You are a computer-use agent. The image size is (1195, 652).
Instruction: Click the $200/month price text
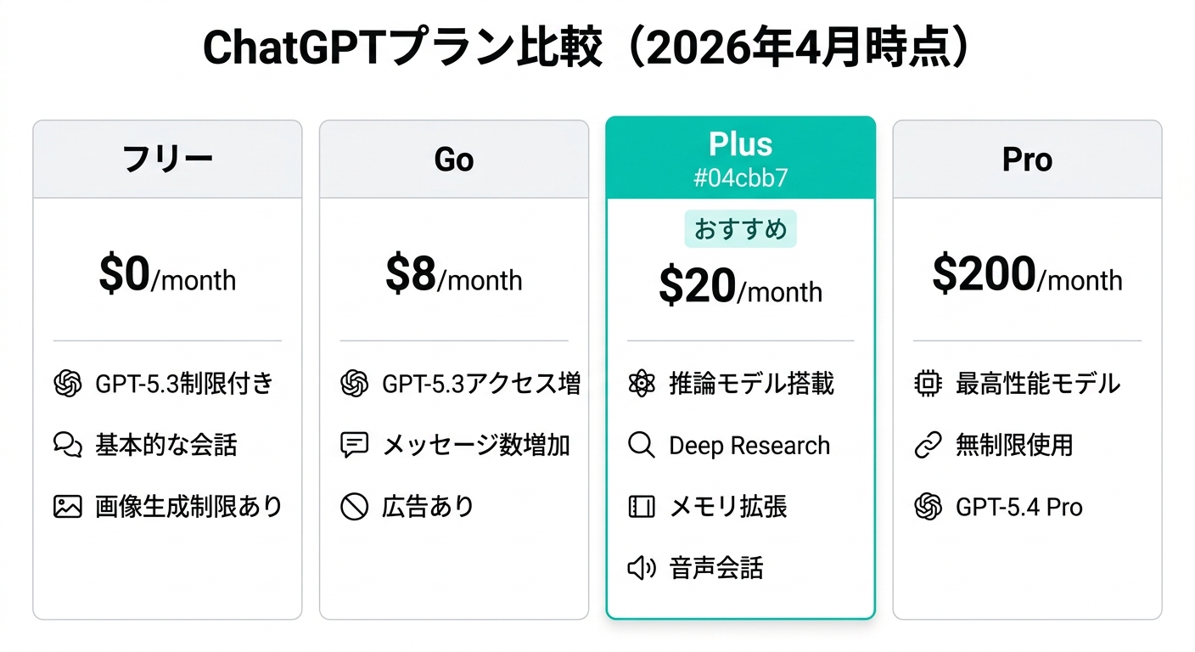[x=1027, y=276]
